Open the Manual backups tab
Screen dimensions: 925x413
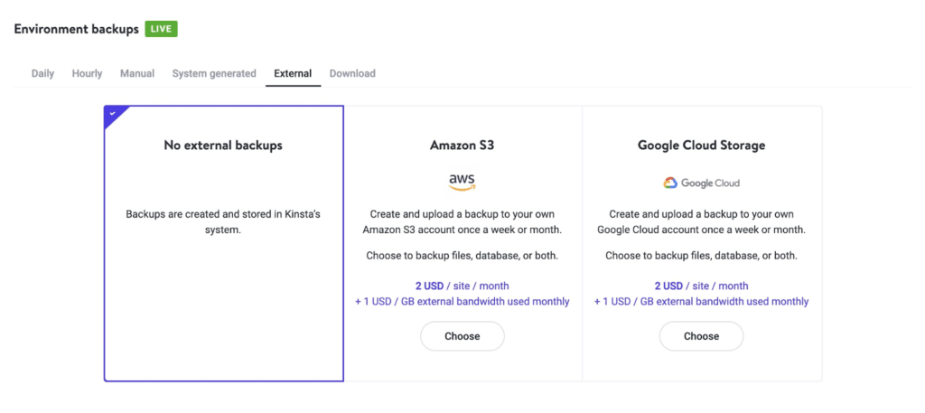coord(137,74)
